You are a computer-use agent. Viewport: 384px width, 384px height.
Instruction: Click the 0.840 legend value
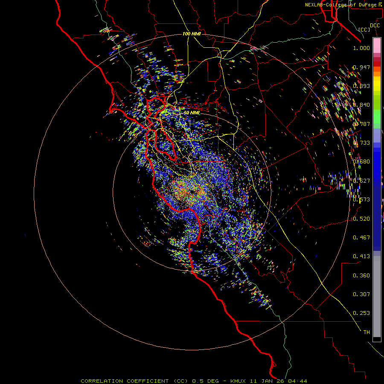[x=361, y=105]
